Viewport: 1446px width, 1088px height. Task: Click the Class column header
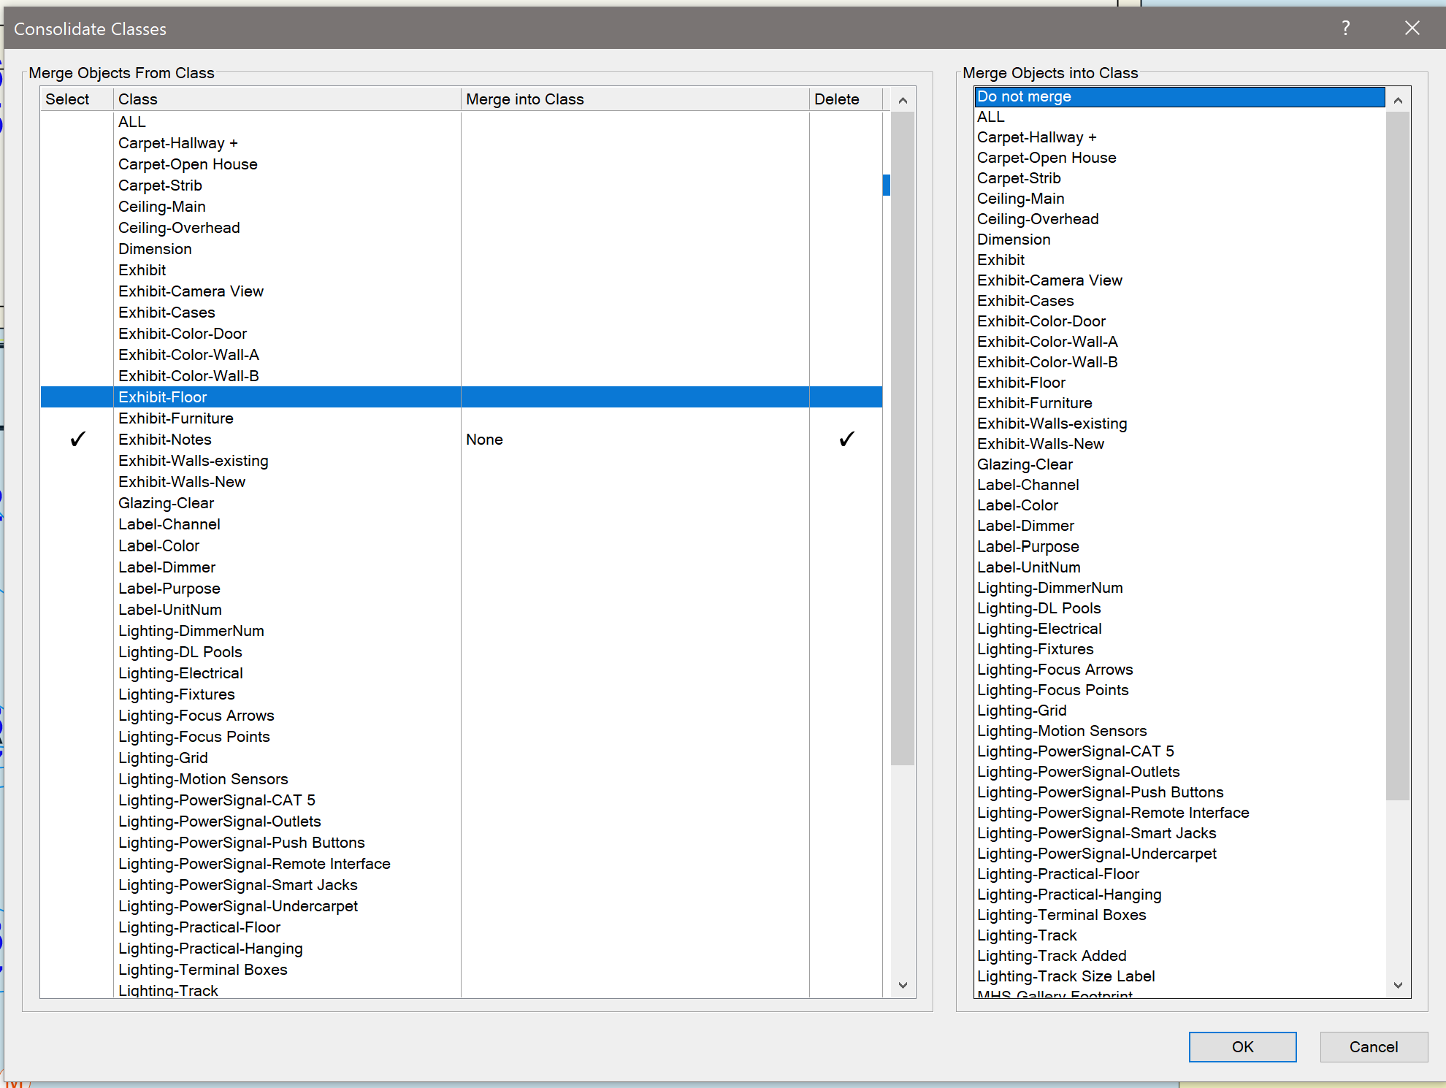pyautogui.click(x=138, y=99)
